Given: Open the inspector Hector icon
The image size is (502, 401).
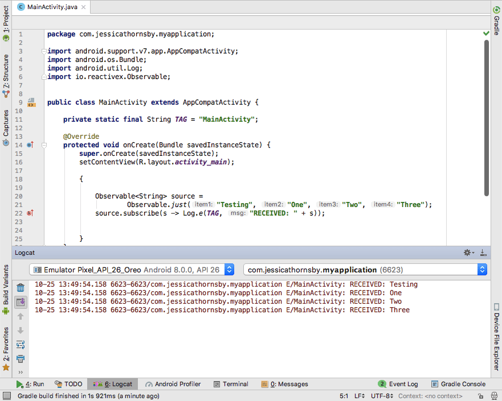Looking at the screenshot, I should (x=495, y=396).
